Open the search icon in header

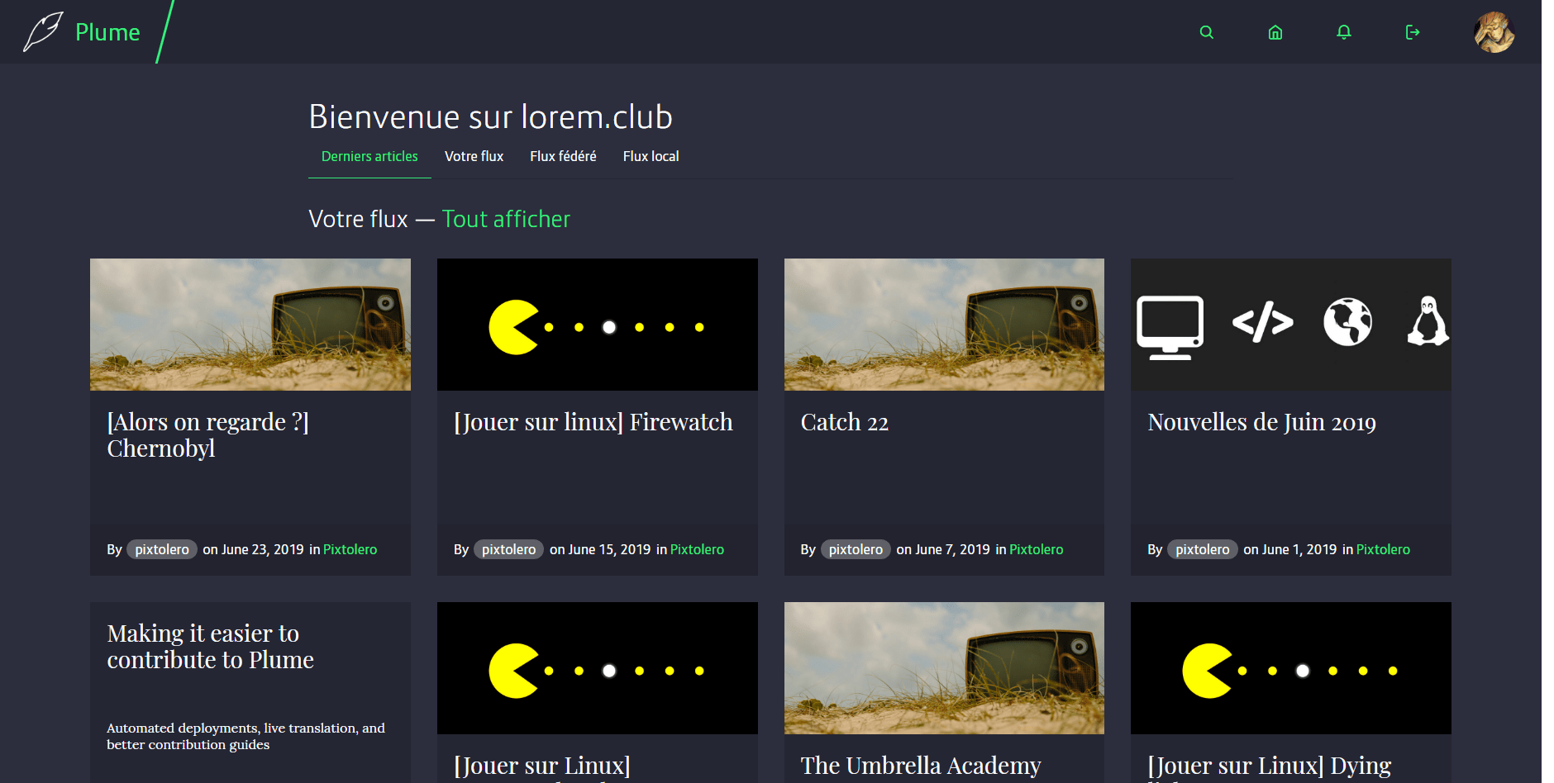(1206, 32)
